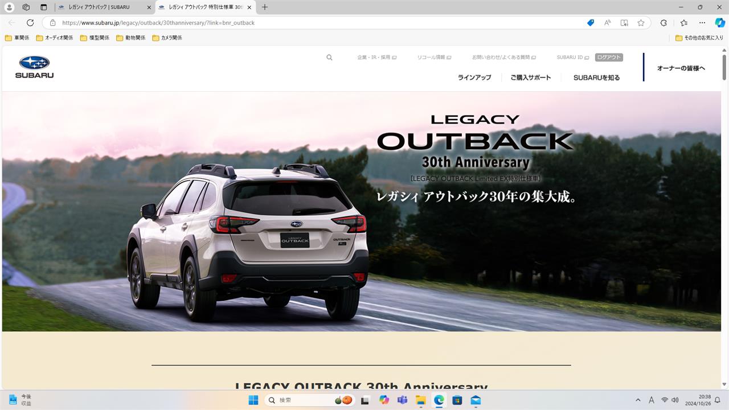
Task: Click the SUBARU logo
Action: pyautogui.click(x=34, y=67)
